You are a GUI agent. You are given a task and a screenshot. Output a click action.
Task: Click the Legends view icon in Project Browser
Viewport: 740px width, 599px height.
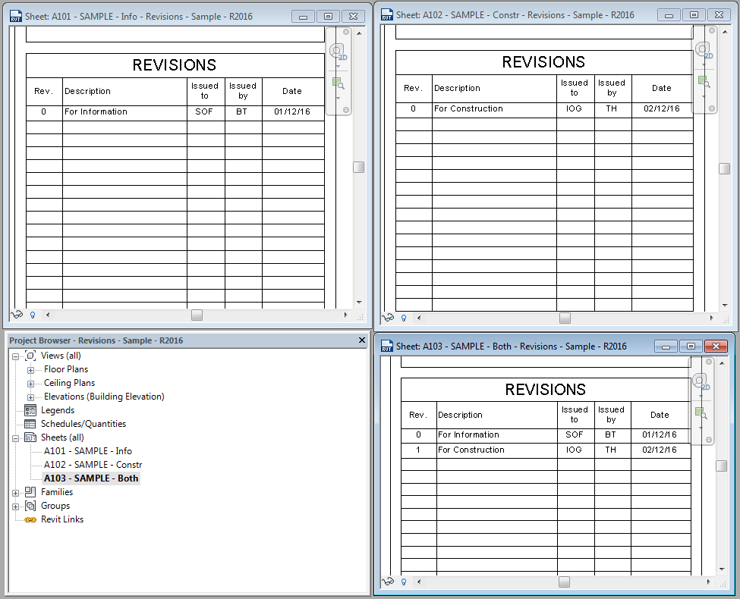(30, 410)
